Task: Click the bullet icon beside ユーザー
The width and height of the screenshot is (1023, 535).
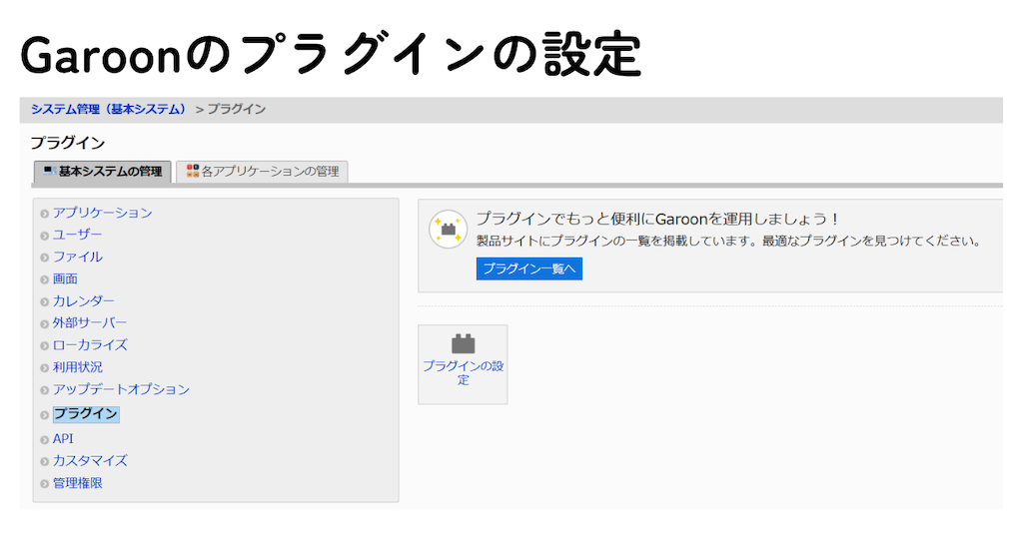Action: point(44,236)
